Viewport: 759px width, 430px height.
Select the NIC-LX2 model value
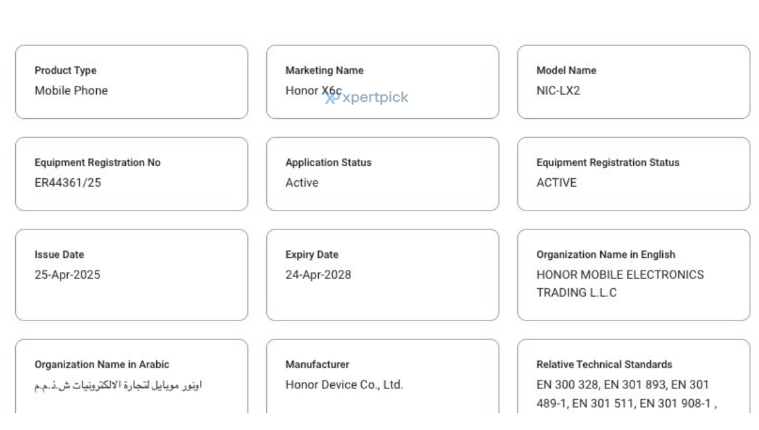tap(558, 90)
